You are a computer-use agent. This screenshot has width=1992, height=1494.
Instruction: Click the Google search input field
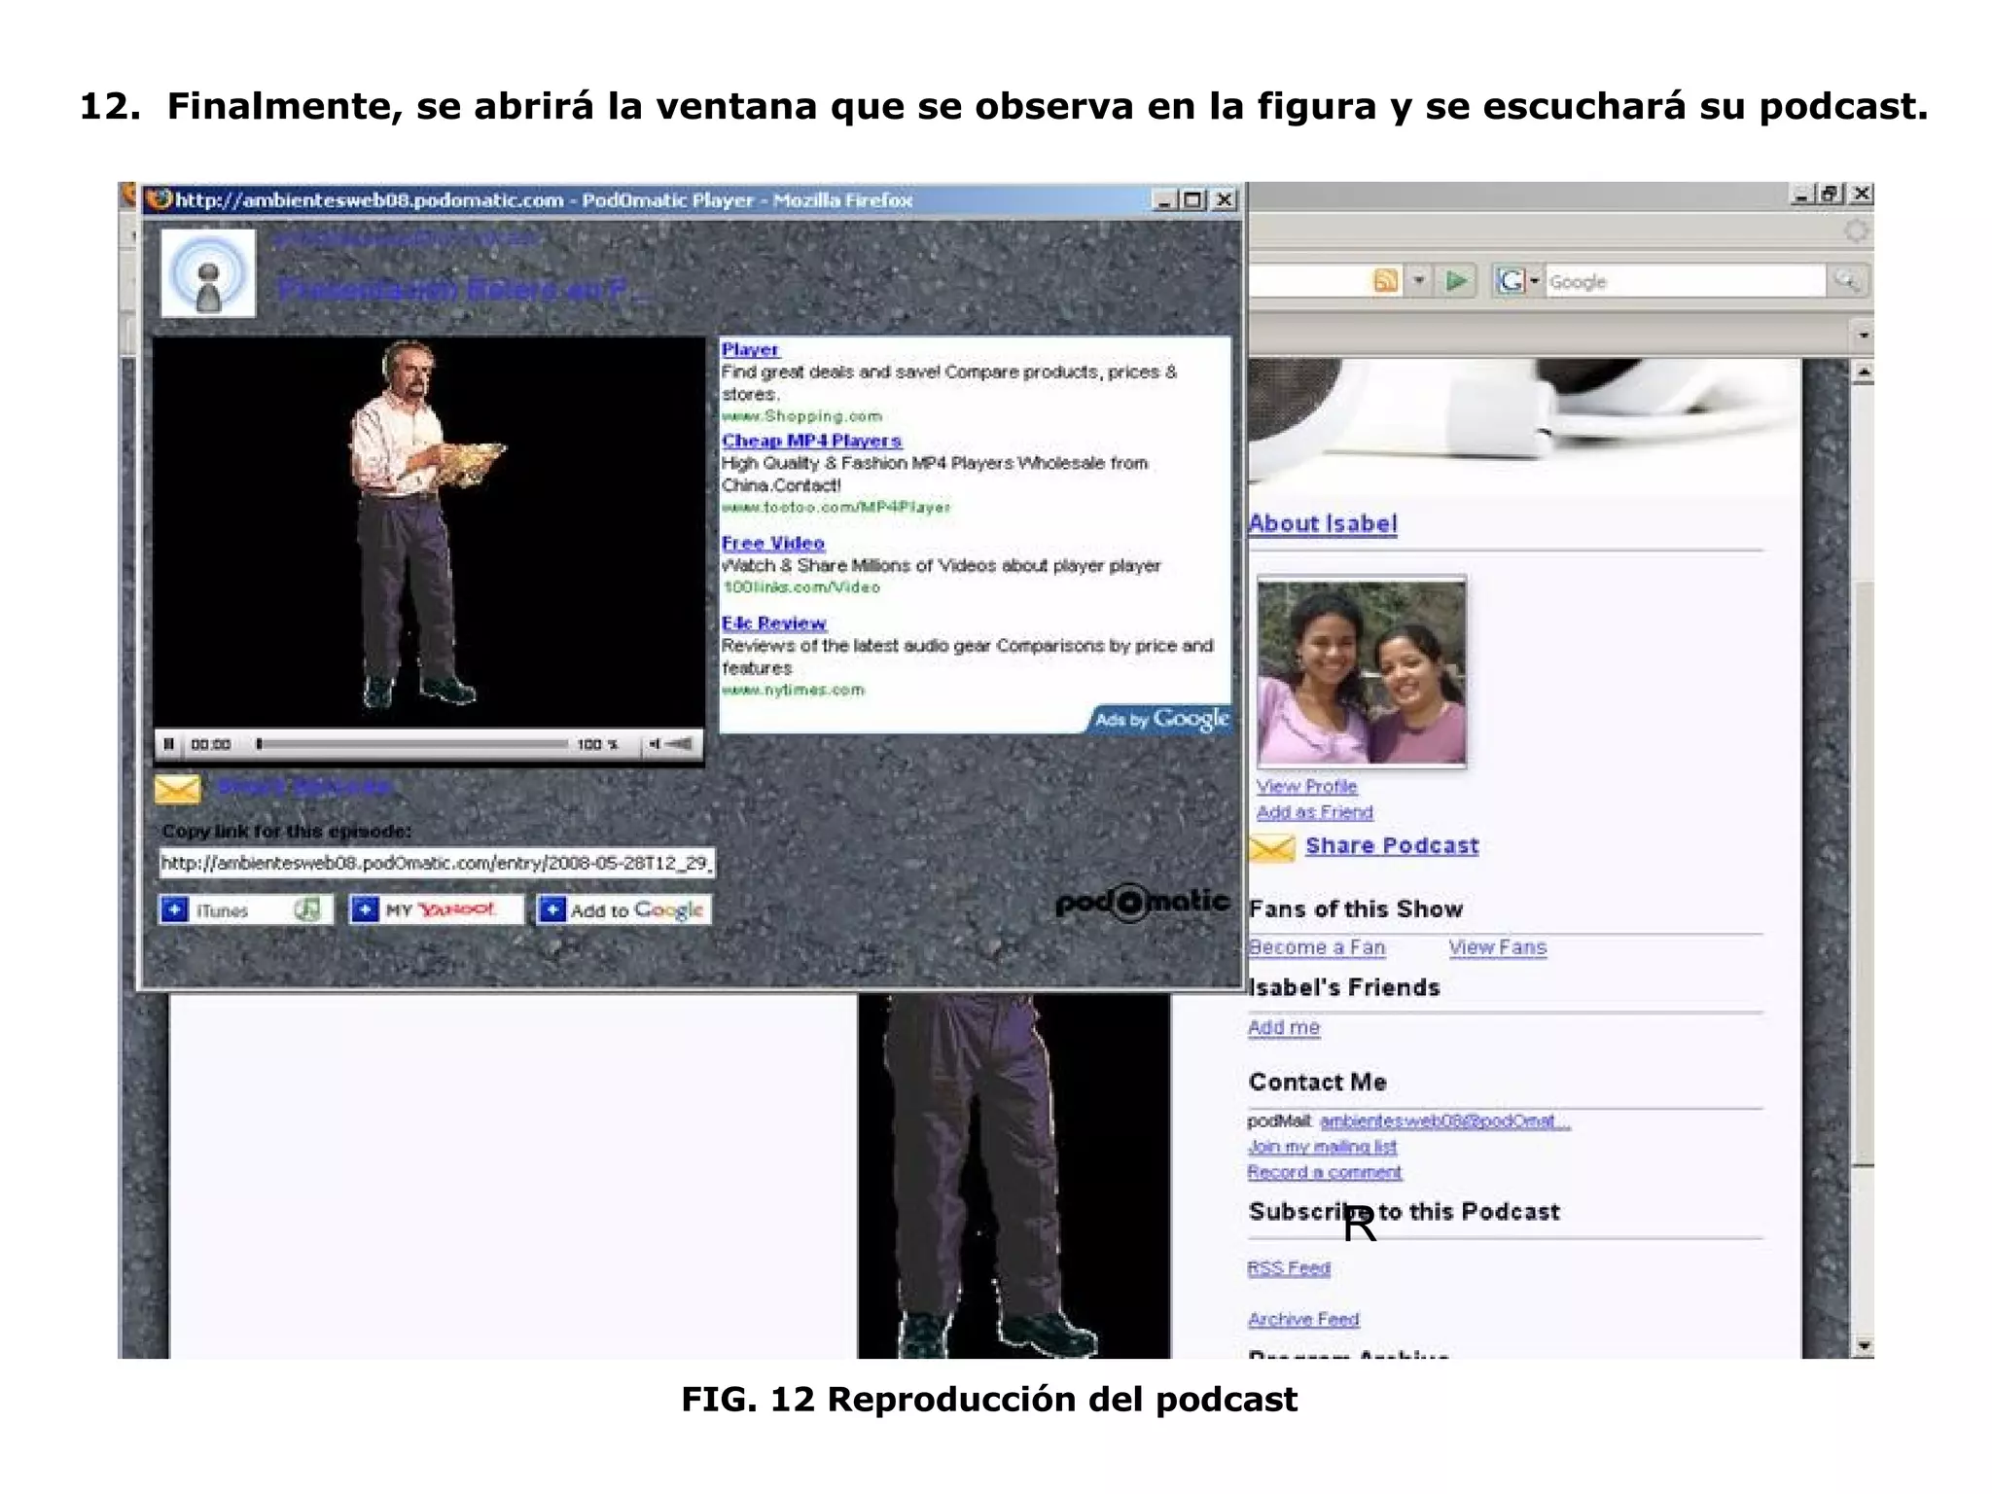click(1686, 281)
